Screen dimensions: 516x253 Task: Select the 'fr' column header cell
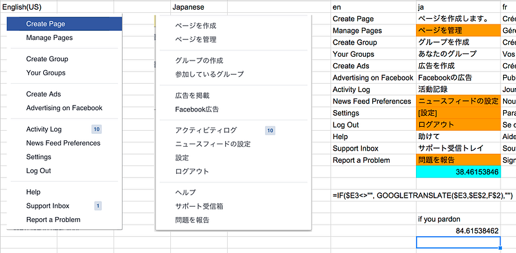[508, 7]
